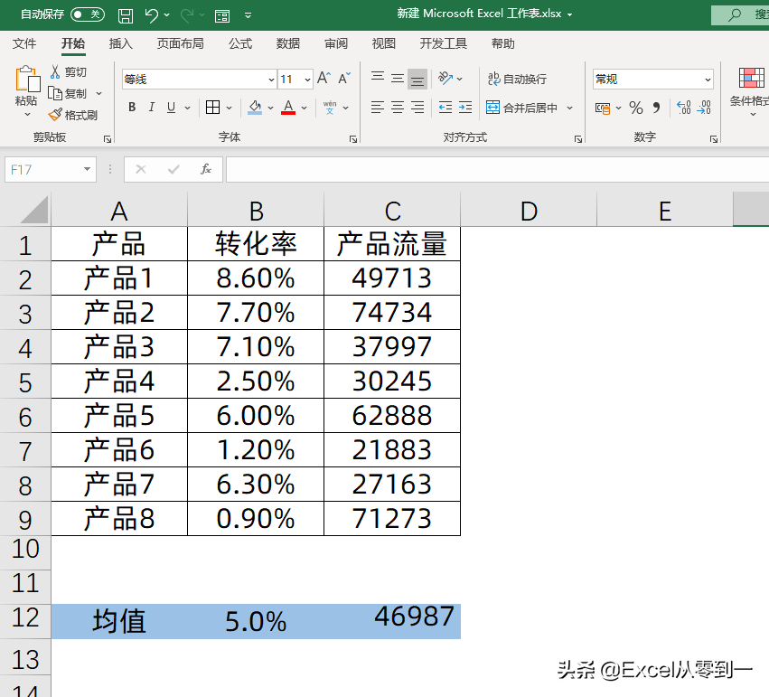The image size is (769, 697).
Task: Toggle top vertical alignment
Action: [x=377, y=79]
